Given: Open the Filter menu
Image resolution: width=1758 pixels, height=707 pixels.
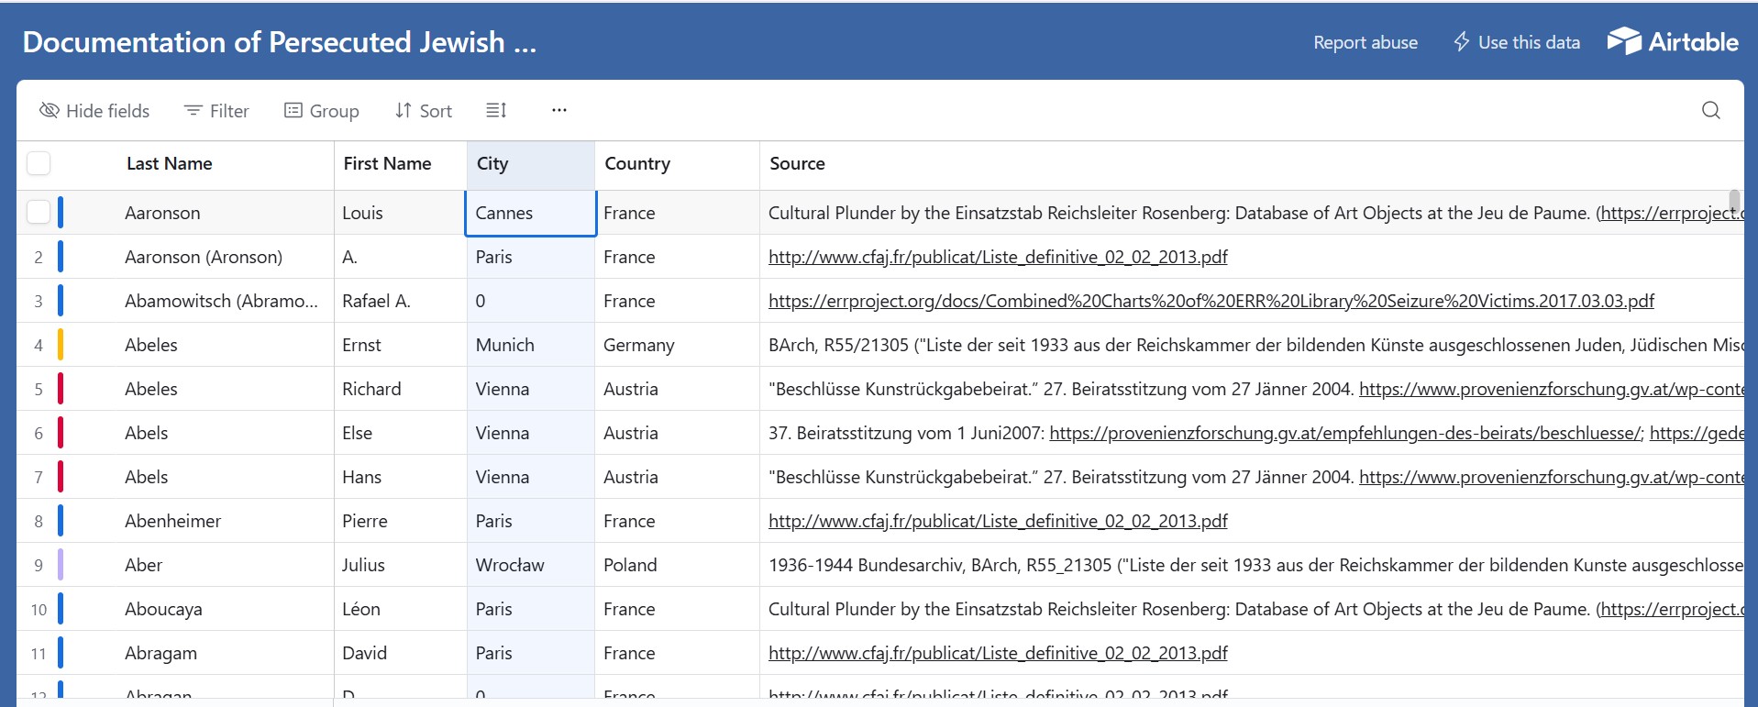Looking at the screenshot, I should (x=216, y=111).
